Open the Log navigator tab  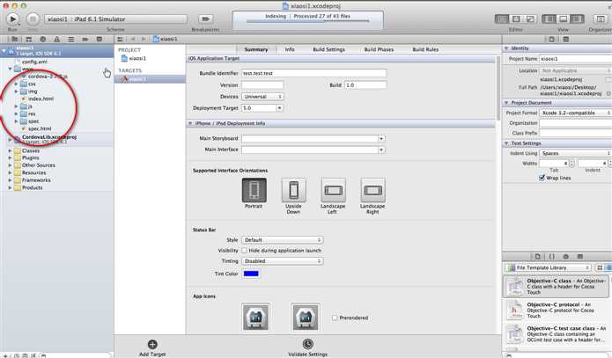(100, 39)
